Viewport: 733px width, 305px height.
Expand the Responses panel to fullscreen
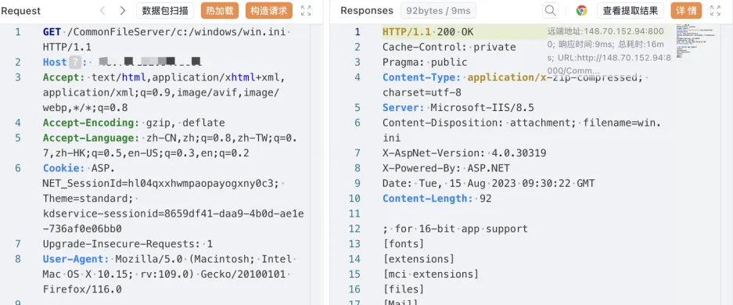(x=715, y=11)
